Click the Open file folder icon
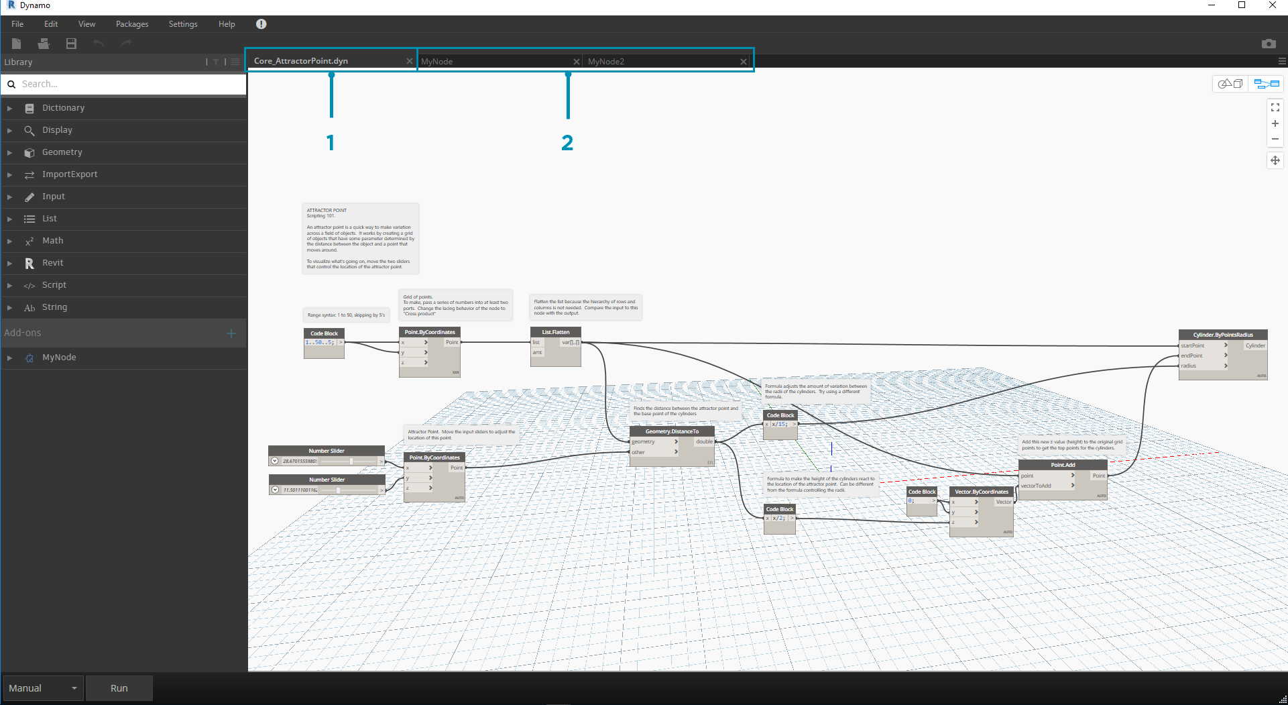The height and width of the screenshot is (705, 1288). click(x=44, y=44)
